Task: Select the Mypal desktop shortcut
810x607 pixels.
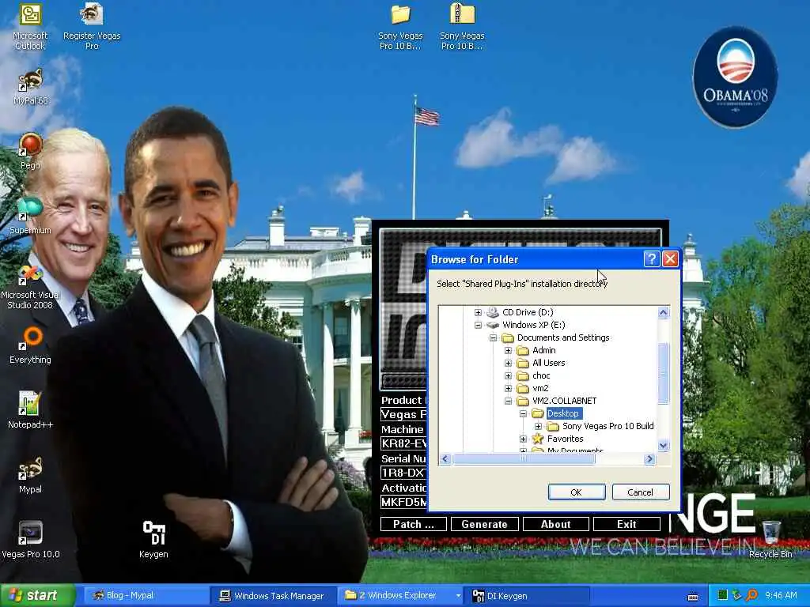Action: click(30, 475)
